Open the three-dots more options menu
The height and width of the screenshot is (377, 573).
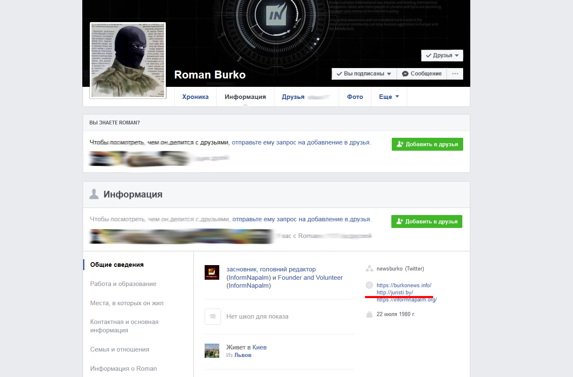click(x=455, y=74)
